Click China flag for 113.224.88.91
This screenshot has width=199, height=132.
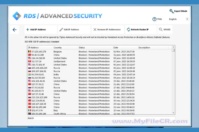(x=30, y=101)
